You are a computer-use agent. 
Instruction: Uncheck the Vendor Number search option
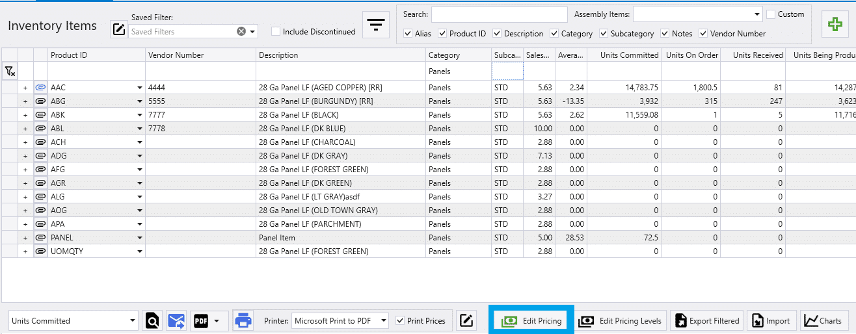(x=703, y=33)
